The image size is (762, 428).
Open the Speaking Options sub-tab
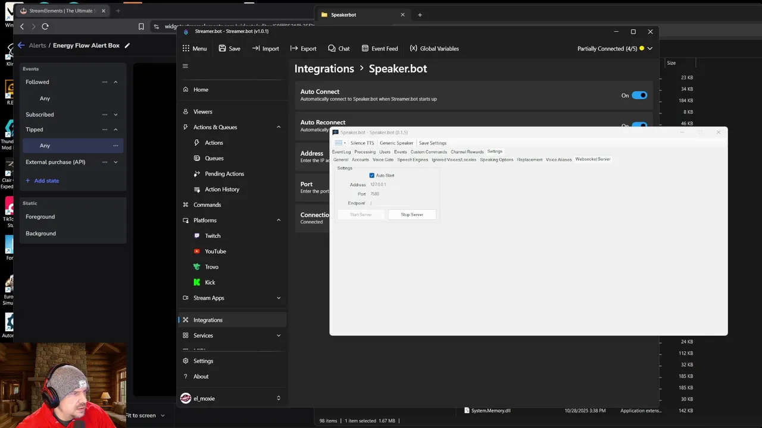pos(496,160)
